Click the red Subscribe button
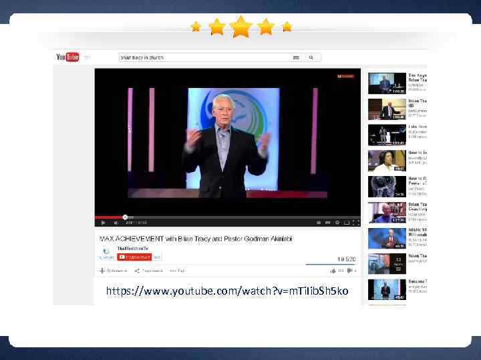 tap(134, 257)
